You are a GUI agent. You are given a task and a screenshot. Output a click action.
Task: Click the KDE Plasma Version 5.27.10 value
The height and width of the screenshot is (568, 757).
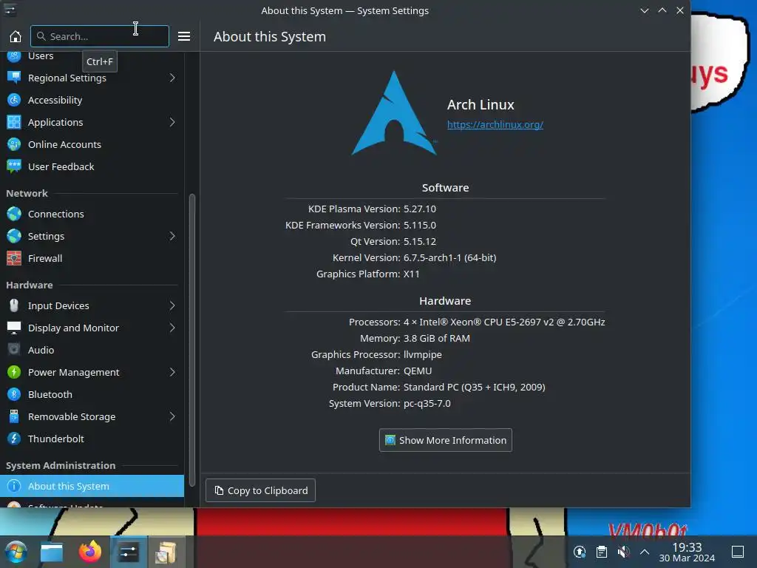420,209
